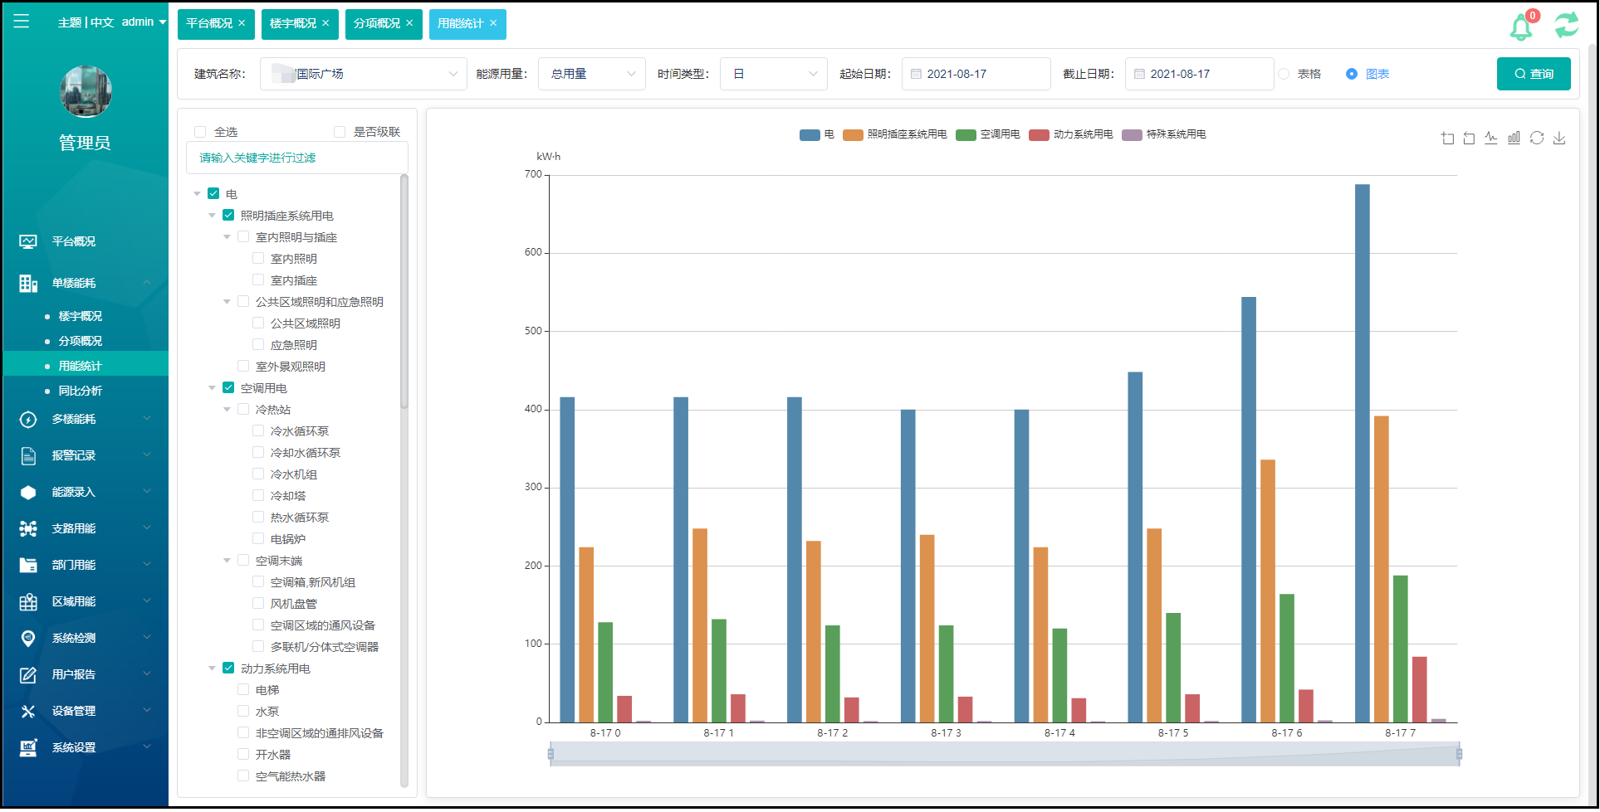
Task: Click the 部门用能 folder icon
Action: tap(28, 566)
